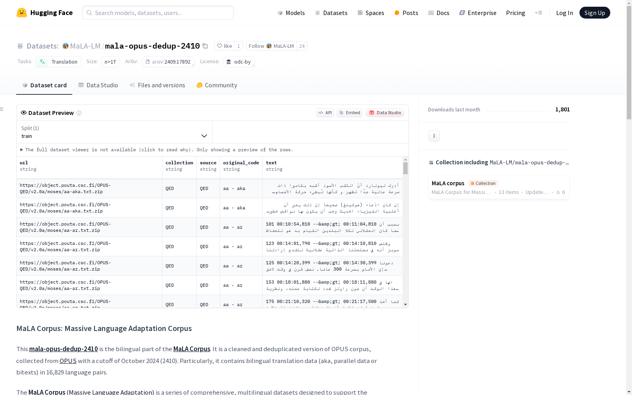This screenshot has height=395, width=632.
Task: Click the Embed button
Action: [350, 113]
